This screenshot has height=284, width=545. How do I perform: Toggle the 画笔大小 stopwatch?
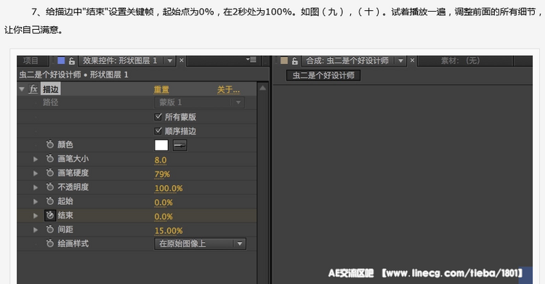click(x=50, y=158)
